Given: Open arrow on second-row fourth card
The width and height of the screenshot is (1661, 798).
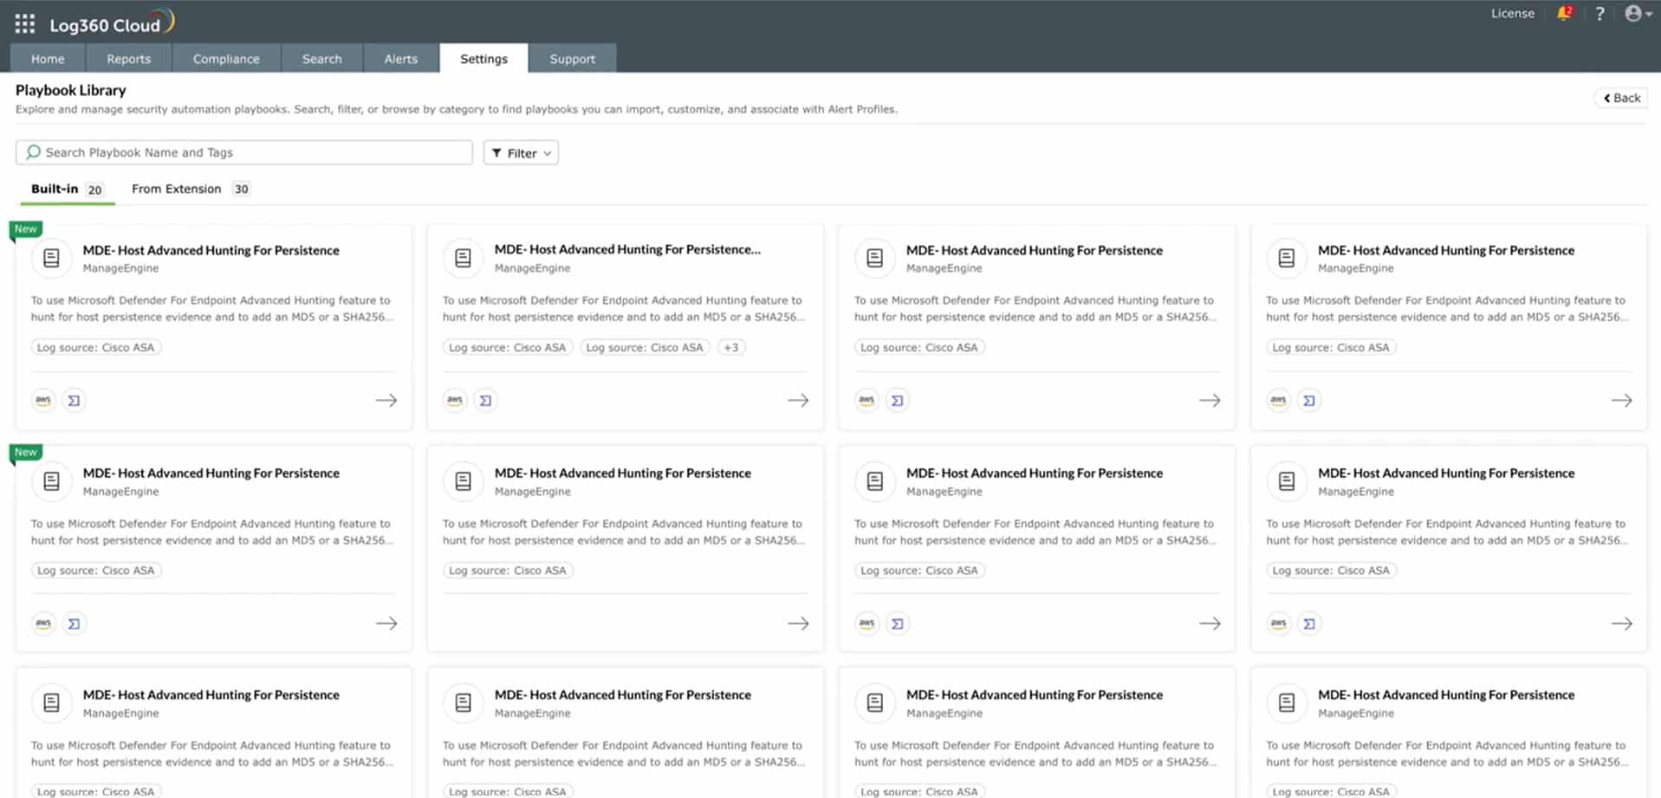Looking at the screenshot, I should coord(1621,623).
